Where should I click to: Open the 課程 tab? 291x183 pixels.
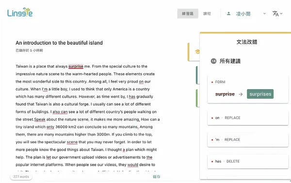(207, 14)
